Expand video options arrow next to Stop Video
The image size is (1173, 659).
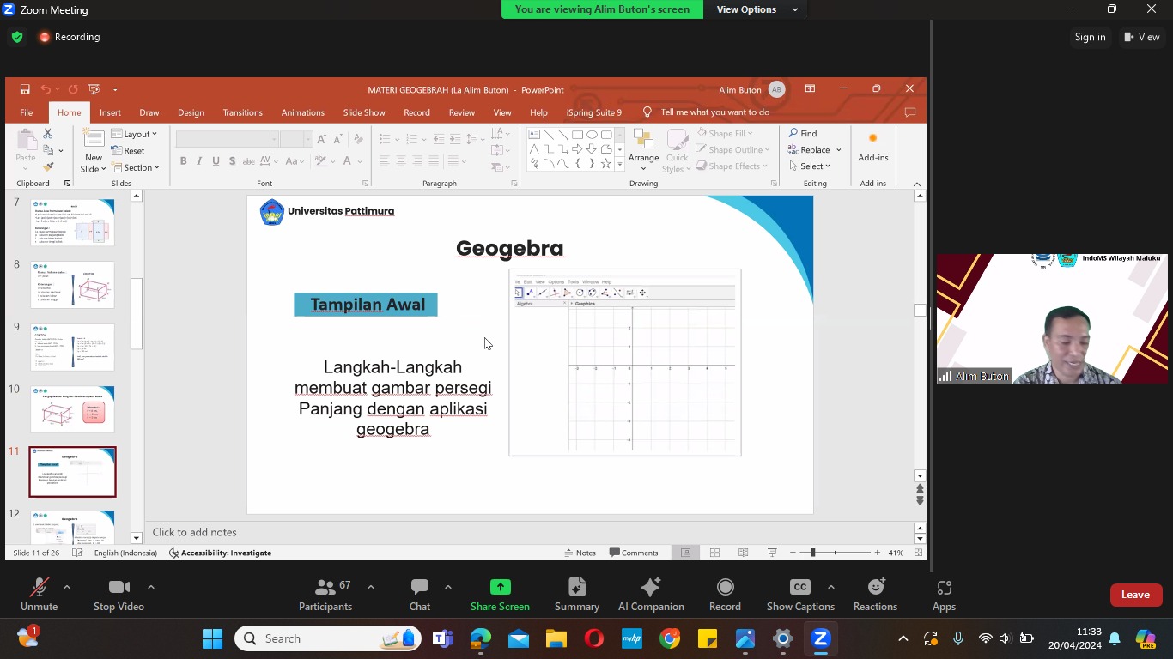click(x=151, y=587)
